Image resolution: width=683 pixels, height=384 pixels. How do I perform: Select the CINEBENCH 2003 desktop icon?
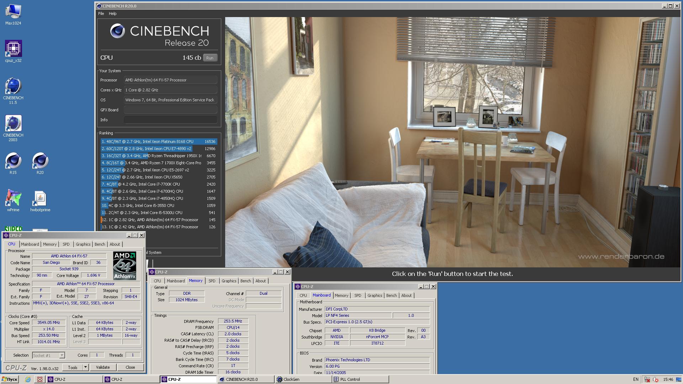pyautogui.click(x=13, y=128)
